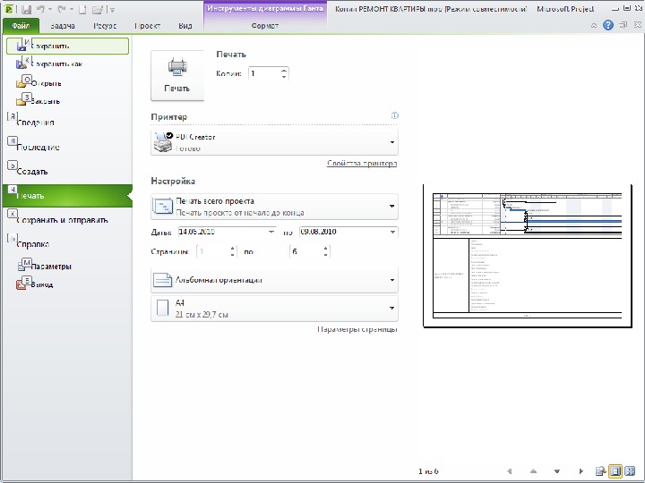Switch to the Проект ribbon tab

pyautogui.click(x=147, y=26)
